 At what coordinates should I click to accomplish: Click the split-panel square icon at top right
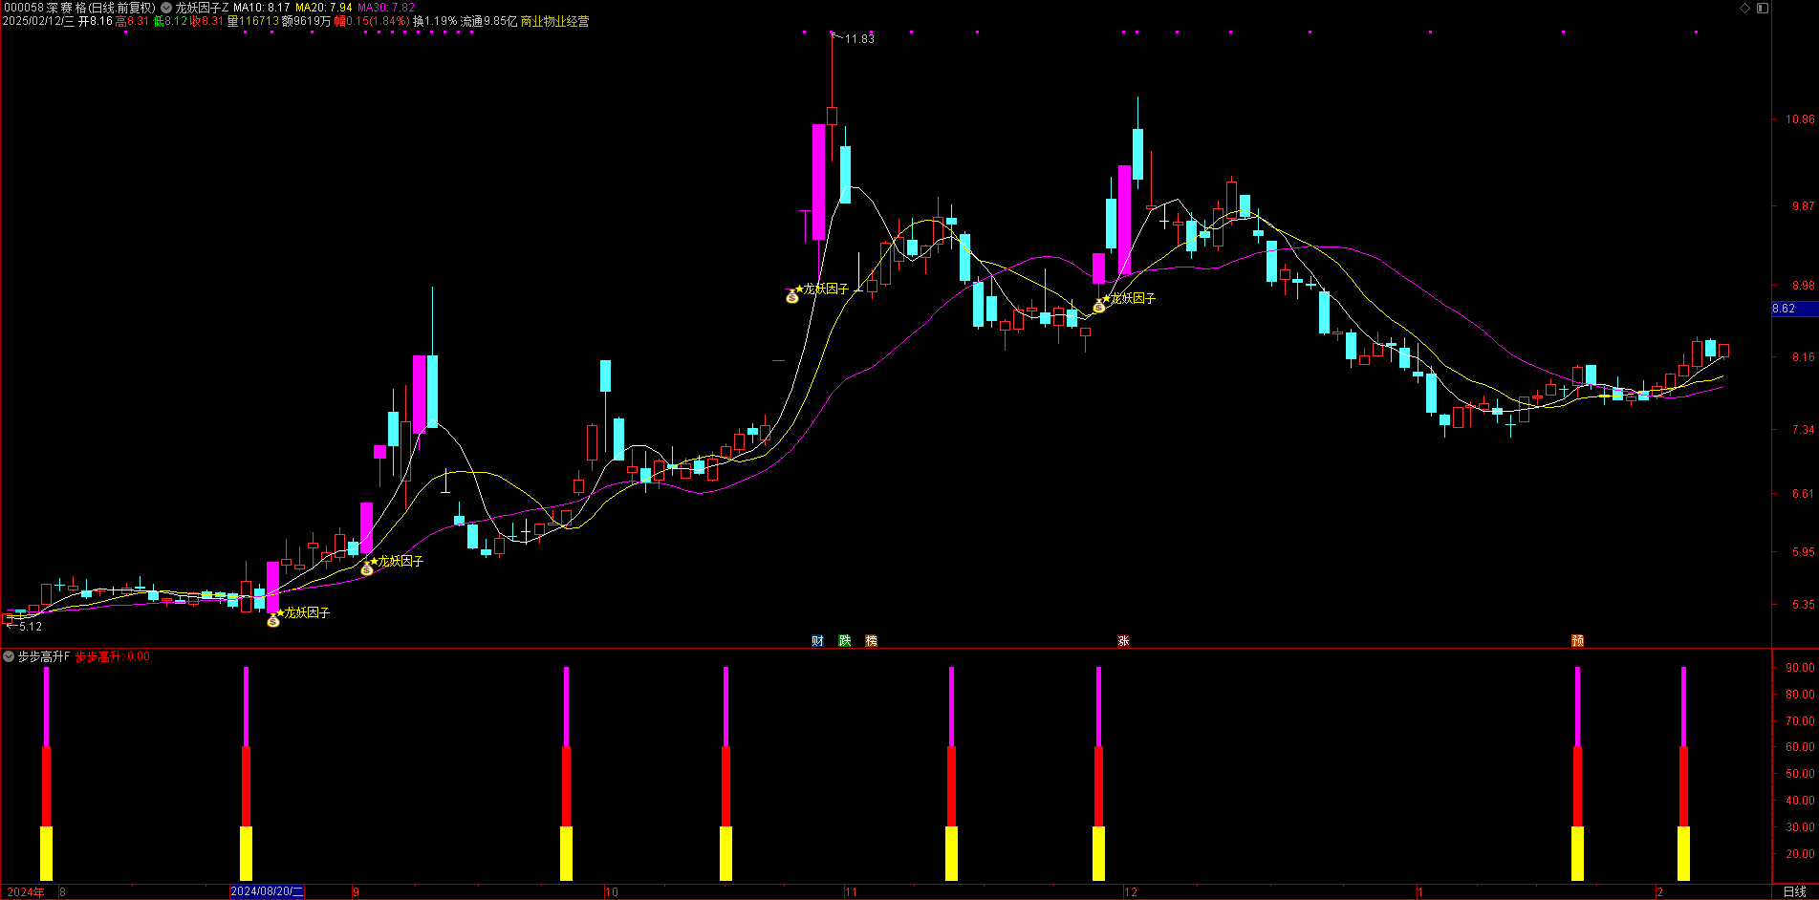pyautogui.click(x=1763, y=8)
